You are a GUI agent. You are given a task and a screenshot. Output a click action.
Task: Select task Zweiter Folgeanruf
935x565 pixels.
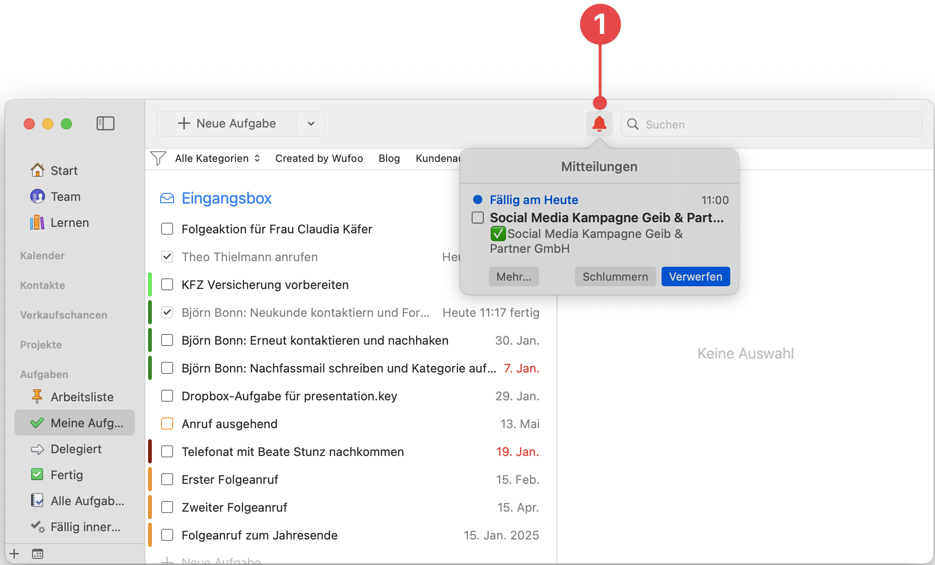pyautogui.click(x=351, y=507)
